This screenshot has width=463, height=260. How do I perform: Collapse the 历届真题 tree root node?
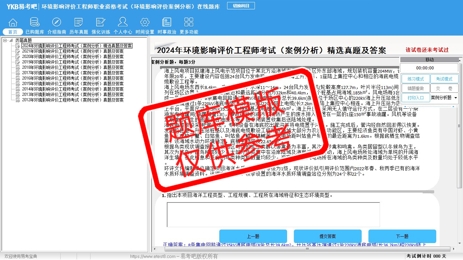[5, 40]
